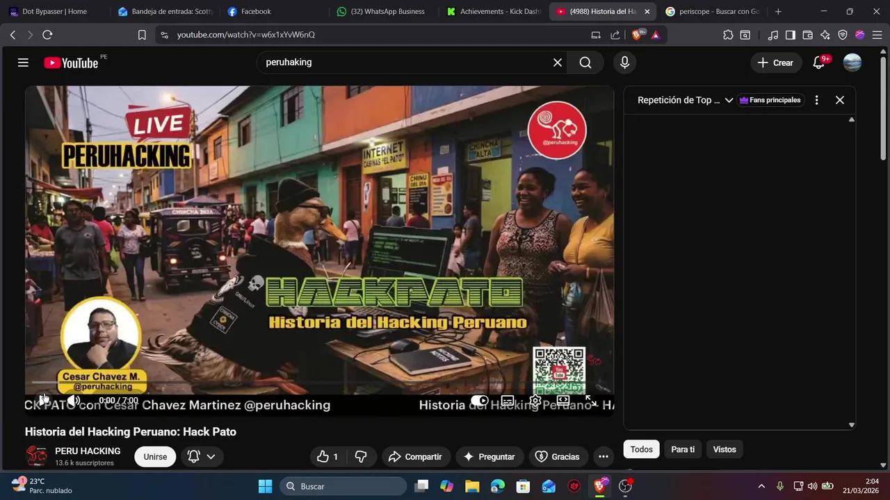Open Brave Wallet icon

808,35
